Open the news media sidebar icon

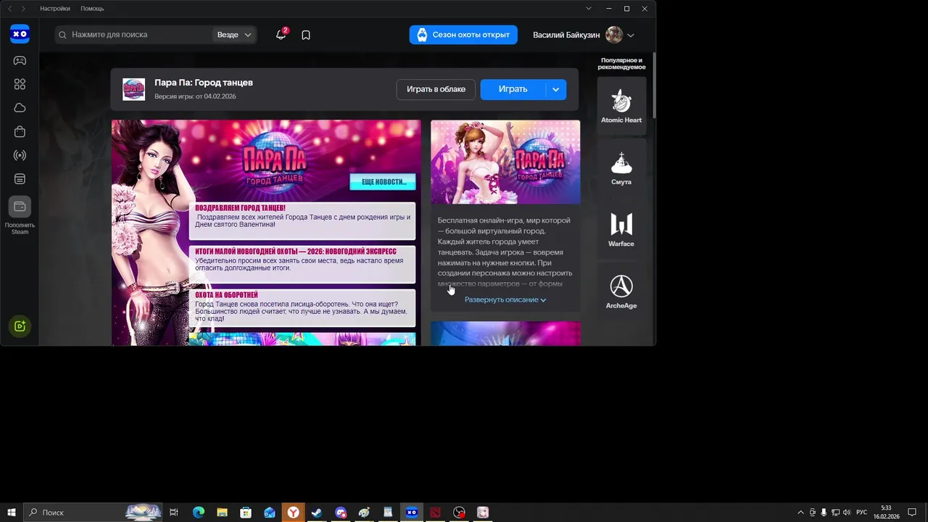[x=20, y=179]
